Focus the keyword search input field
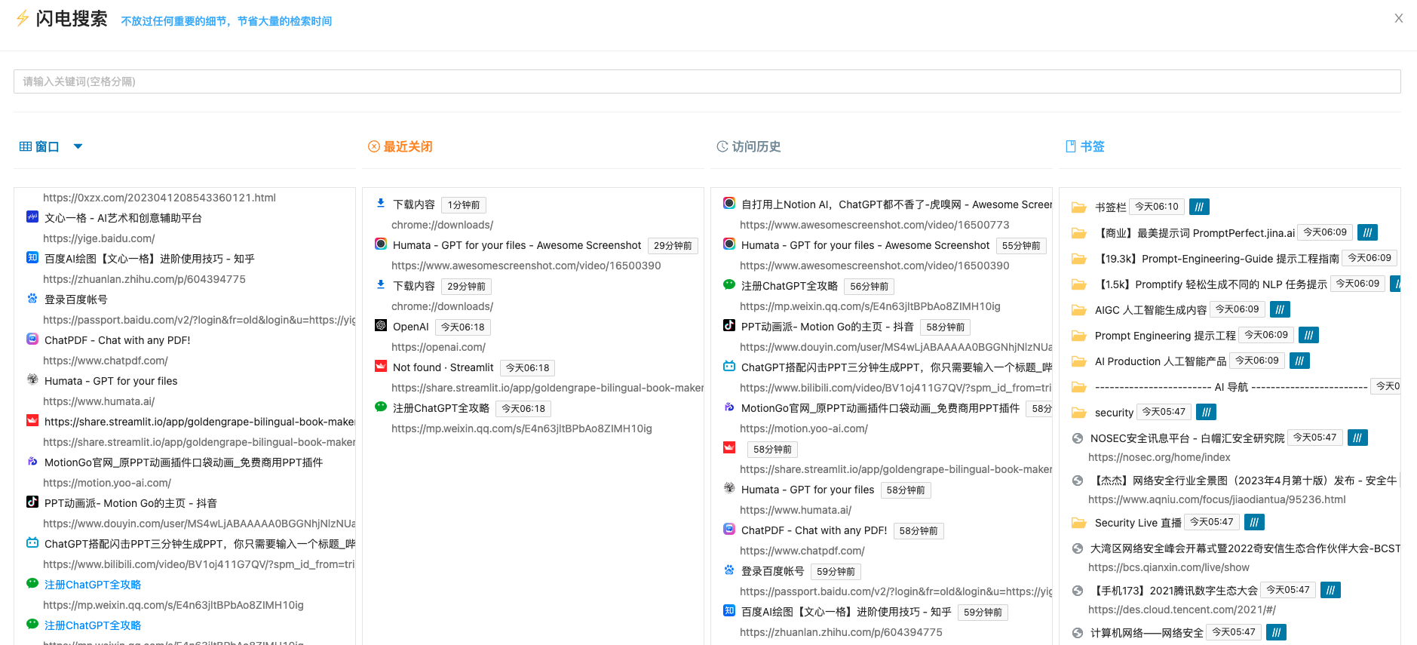Image resolution: width=1417 pixels, height=645 pixels. (707, 81)
